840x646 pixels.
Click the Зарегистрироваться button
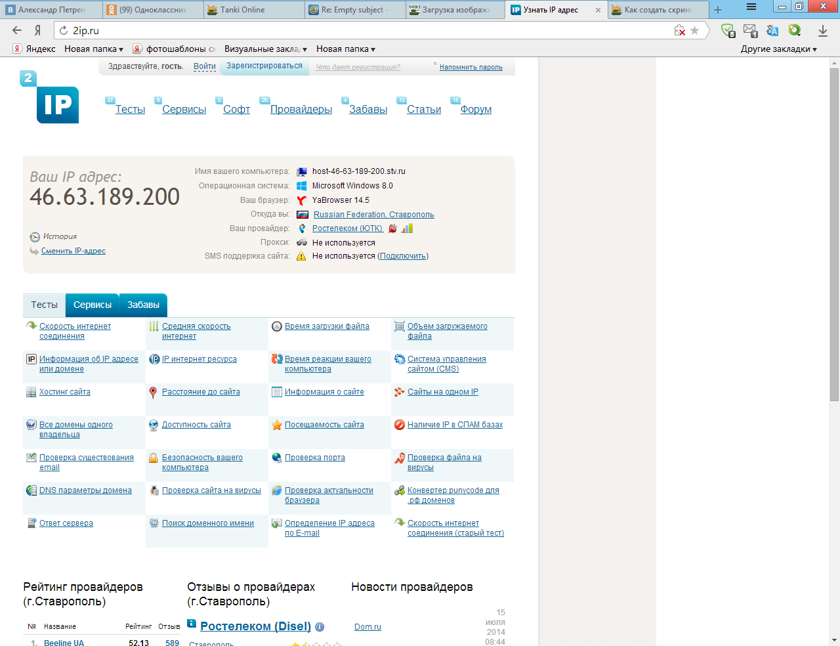pos(264,66)
